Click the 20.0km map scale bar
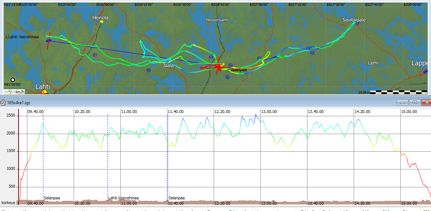 399,92
